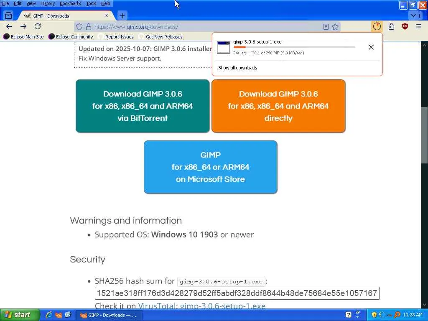Open the Edit menu

(x=18, y=3)
